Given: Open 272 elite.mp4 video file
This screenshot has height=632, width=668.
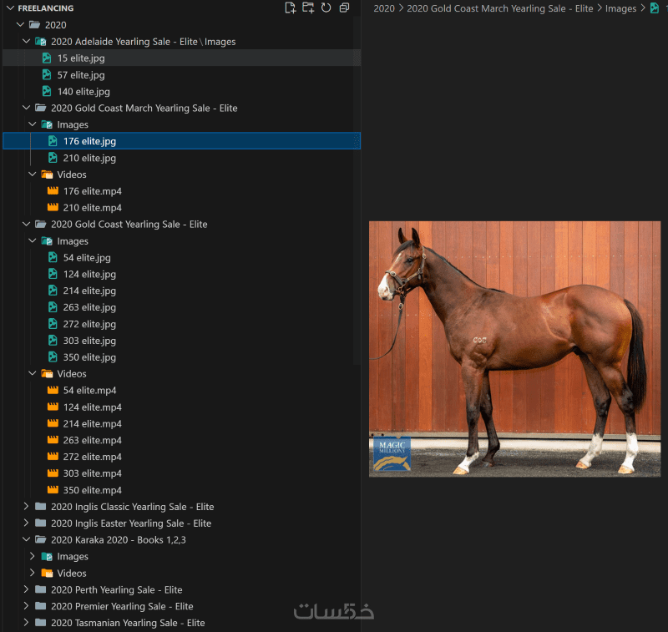Looking at the screenshot, I should tap(181, 457).
